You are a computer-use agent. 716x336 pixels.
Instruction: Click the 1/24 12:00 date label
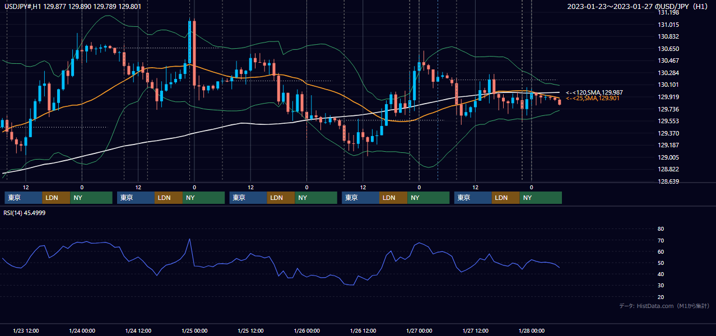[x=138, y=331]
